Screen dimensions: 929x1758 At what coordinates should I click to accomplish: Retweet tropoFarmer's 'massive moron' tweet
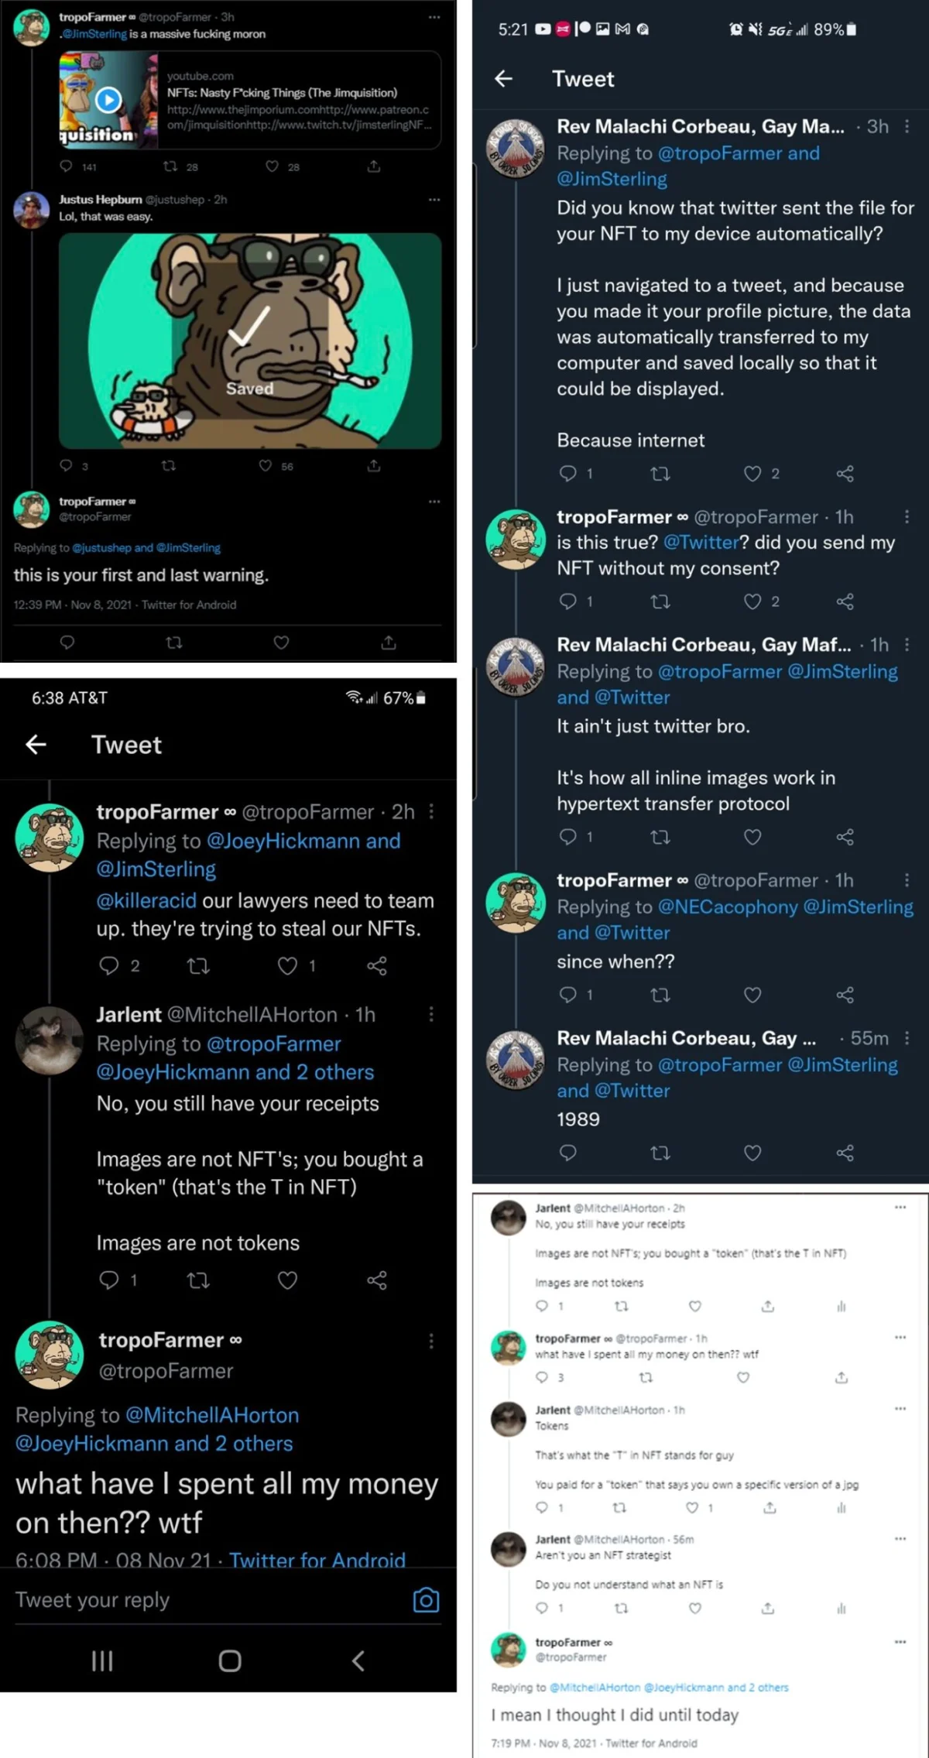coord(170,166)
